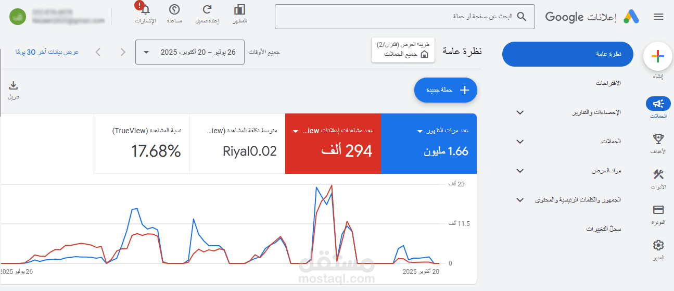
Task: Open the Tools wrench icon
Action: point(658,174)
